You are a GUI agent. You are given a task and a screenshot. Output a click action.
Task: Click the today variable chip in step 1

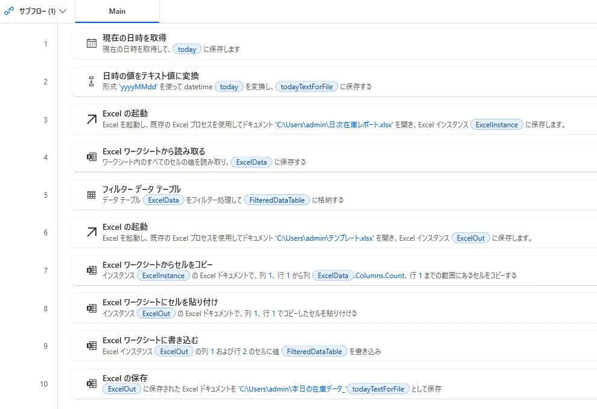187,49
